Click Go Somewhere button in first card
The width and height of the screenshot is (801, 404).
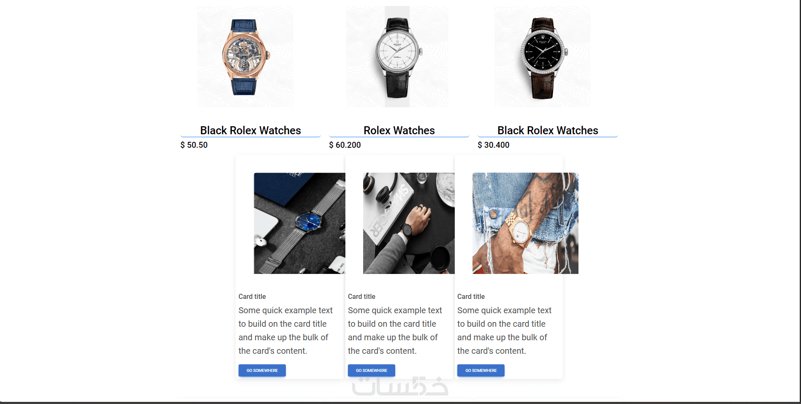coord(262,371)
